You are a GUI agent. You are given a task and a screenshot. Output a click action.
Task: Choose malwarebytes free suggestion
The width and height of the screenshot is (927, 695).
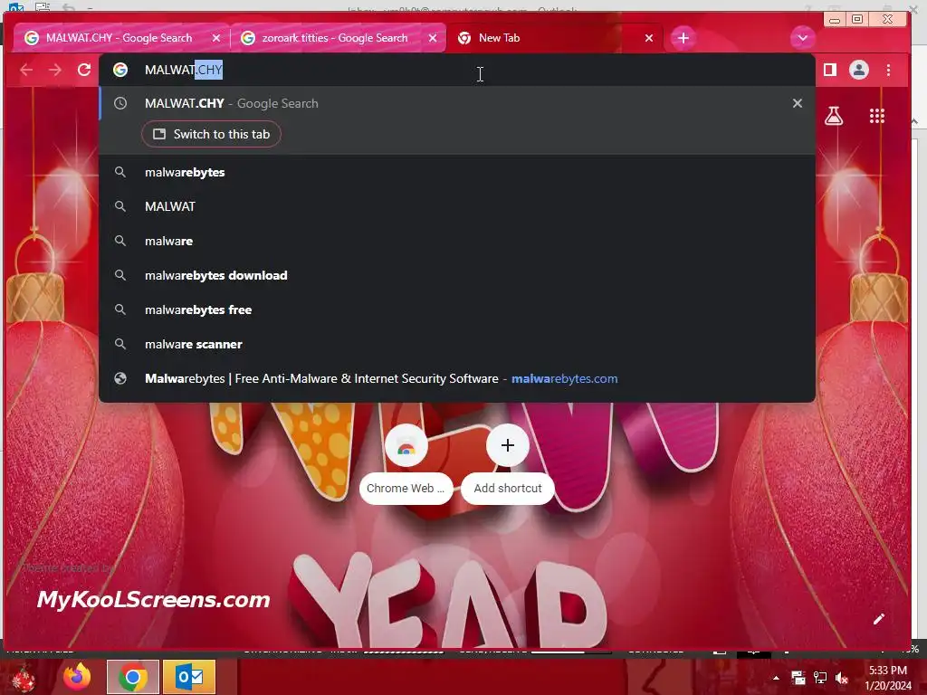pyautogui.click(x=456, y=309)
